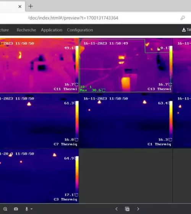Click the C3 temperature color scale bar
This screenshot has height=214, width=191.
77,175
